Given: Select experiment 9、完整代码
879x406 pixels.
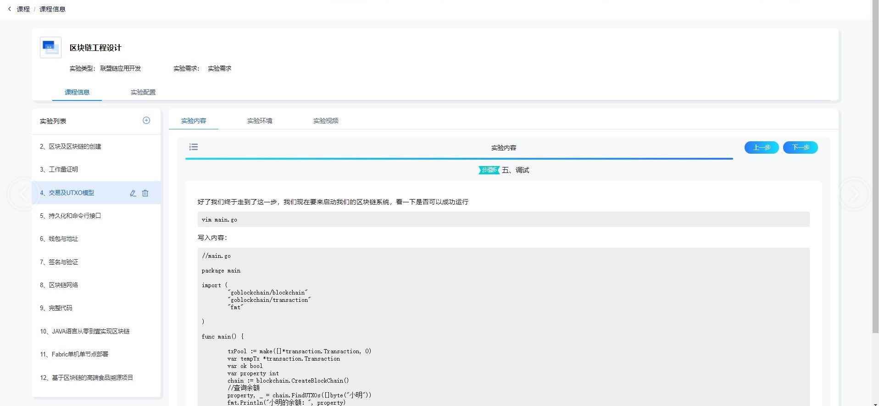Looking at the screenshot, I should 96,308.
